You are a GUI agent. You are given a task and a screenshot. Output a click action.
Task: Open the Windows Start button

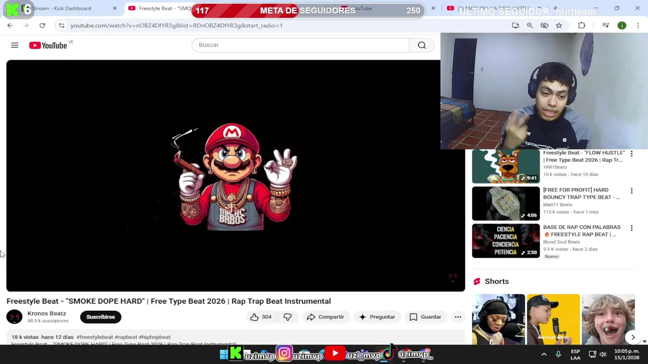223,355
